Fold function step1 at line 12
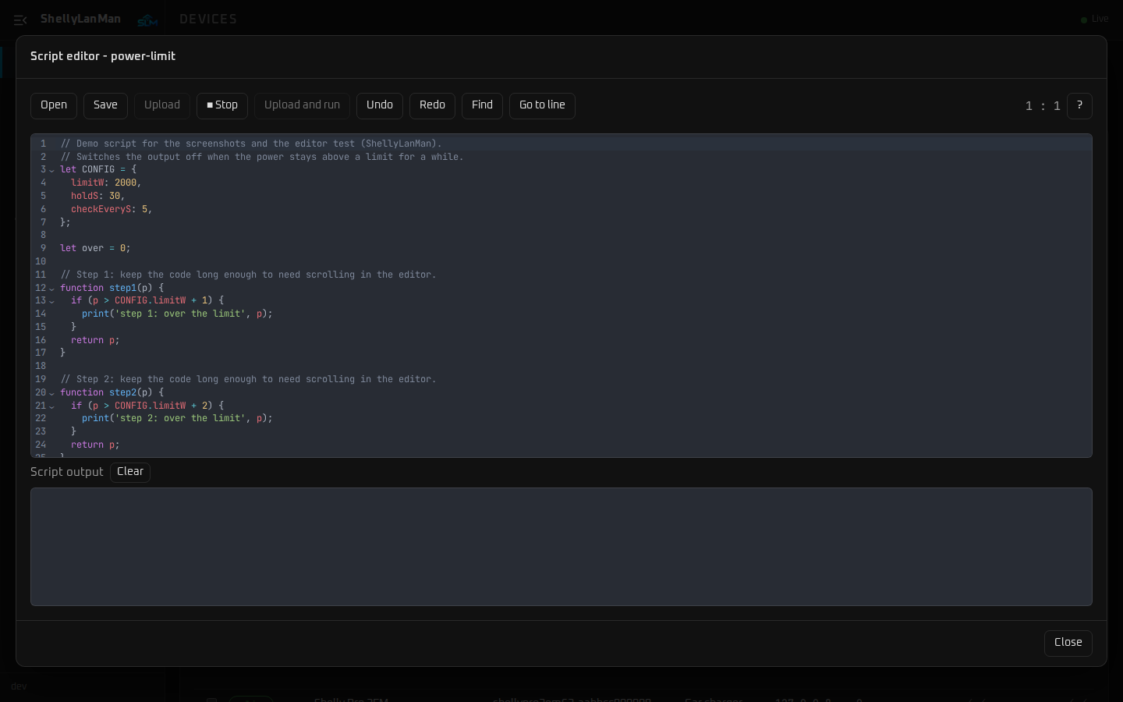 (x=52, y=289)
